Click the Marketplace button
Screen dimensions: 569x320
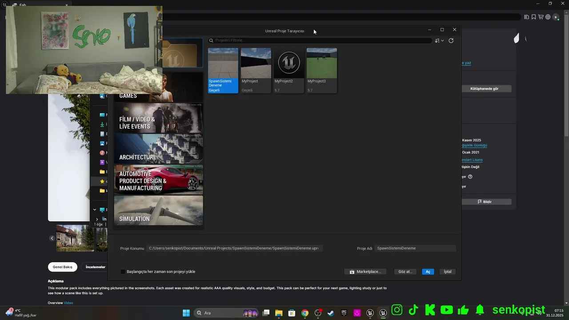click(365, 272)
